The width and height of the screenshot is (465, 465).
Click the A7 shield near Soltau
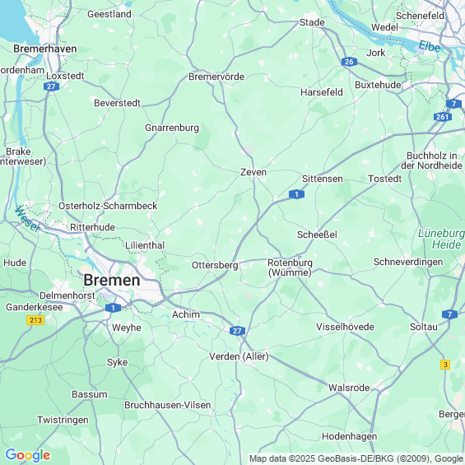(x=449, y=314)
